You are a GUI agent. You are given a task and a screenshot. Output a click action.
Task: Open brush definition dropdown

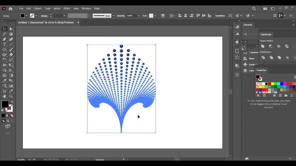113,16
